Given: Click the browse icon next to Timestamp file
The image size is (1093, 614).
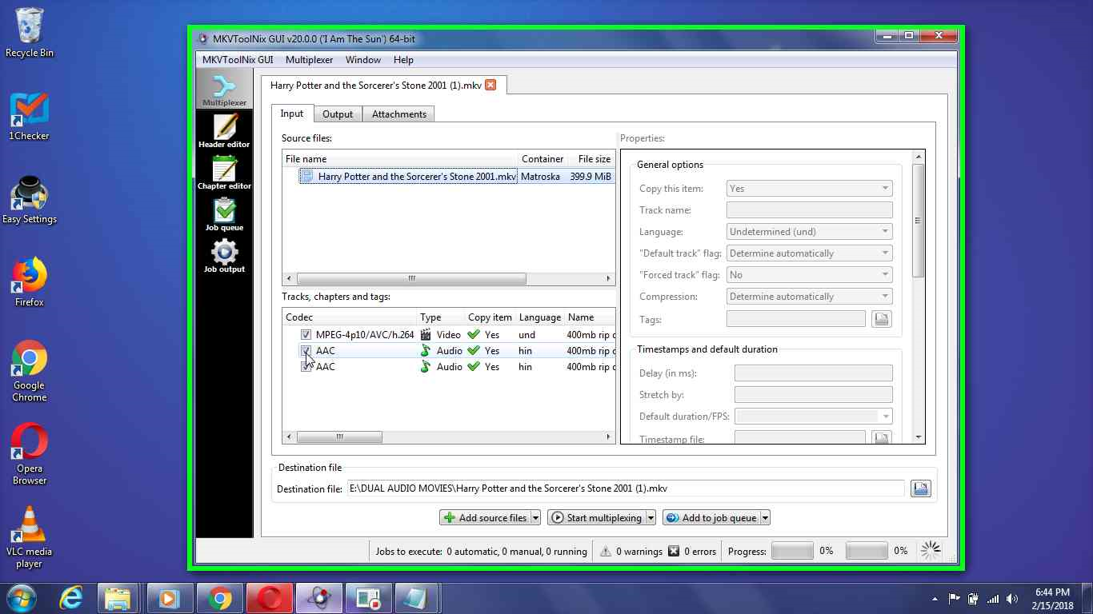Looking at the screenshot, I should (x=881, y=438).
